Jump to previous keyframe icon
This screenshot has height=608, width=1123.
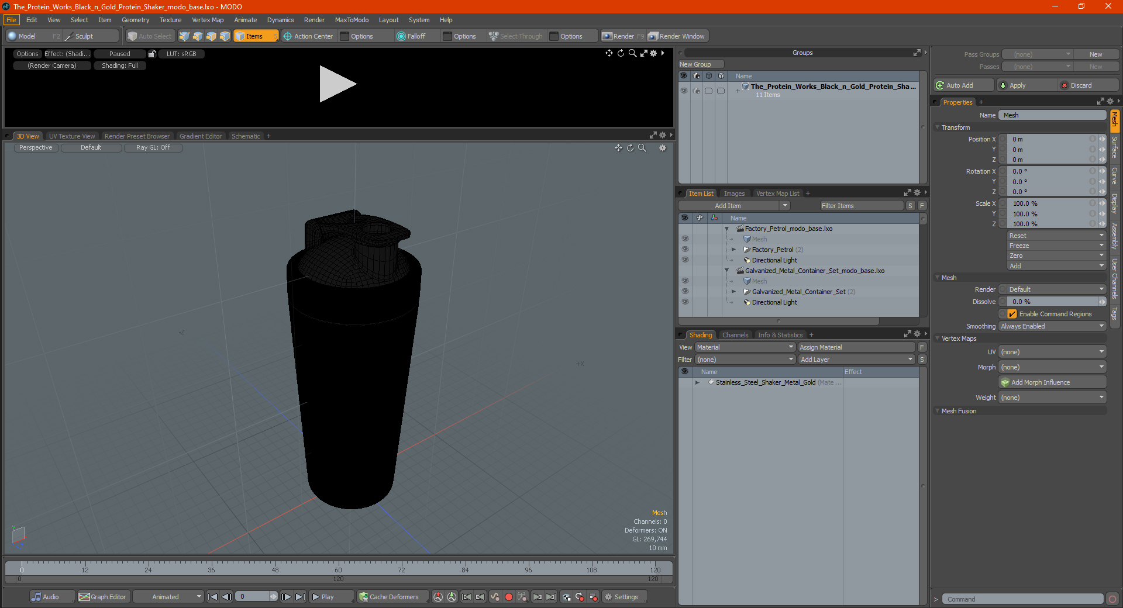coord(481,597)
